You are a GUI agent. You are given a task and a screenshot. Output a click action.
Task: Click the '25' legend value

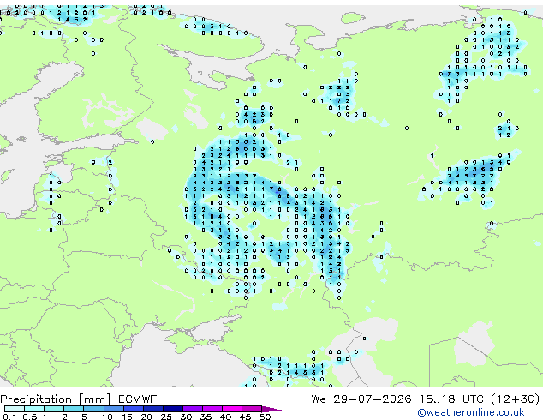166,417
